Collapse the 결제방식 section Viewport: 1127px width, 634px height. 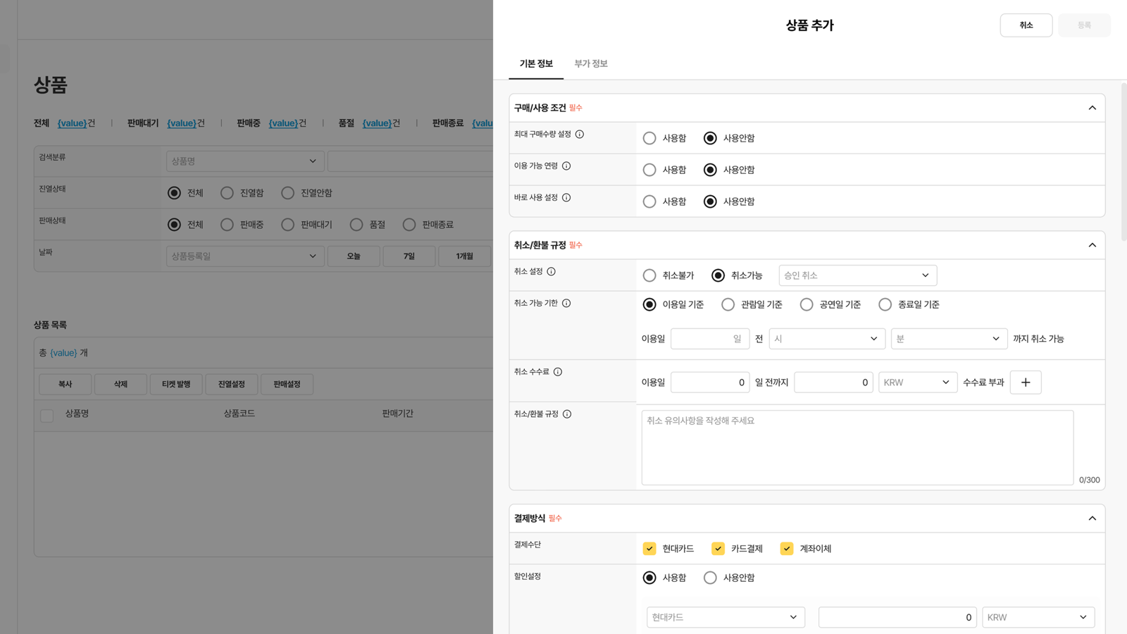[x=1092, y=518]
